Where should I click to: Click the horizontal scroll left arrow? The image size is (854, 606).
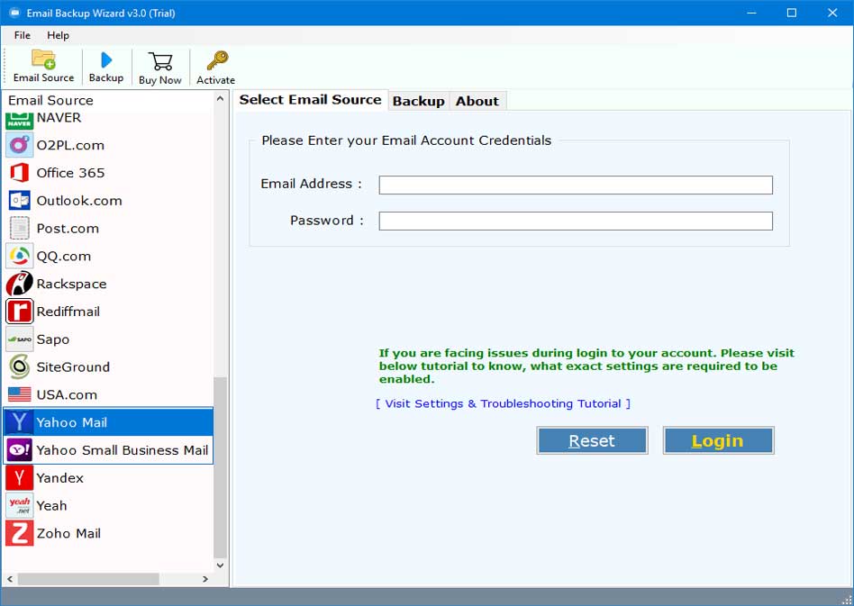(x=10, y=579)
